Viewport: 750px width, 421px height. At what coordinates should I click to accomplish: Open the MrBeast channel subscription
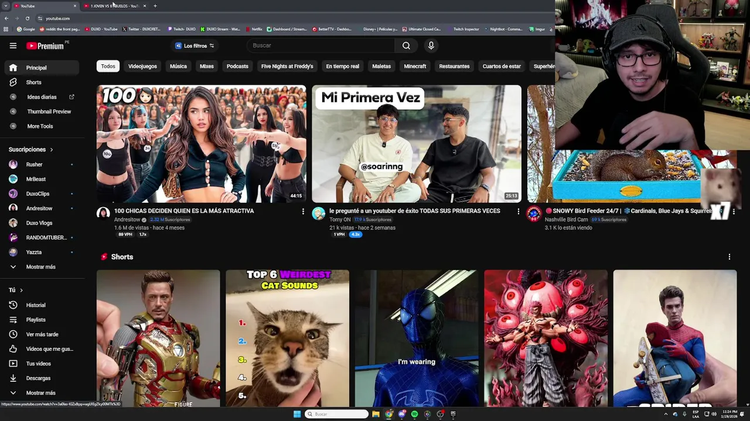(41, 180)
